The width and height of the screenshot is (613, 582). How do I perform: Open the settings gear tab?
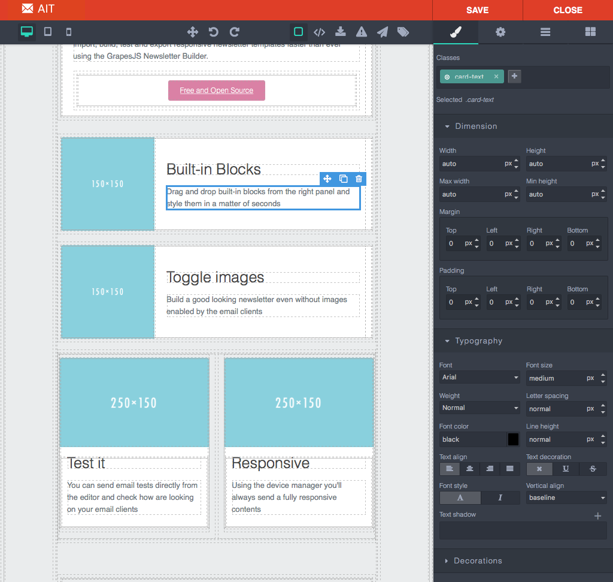click(x=500, y=32)
